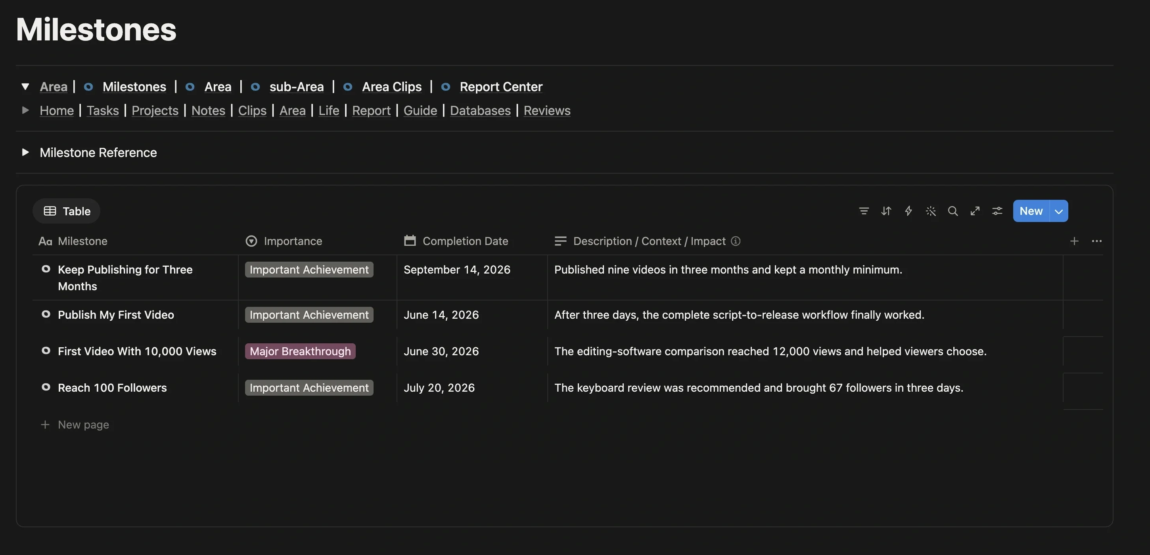1150x555 pixels.
Task: Expand the Home navigation row toggle
Action: pyautogui.click(x=25, y=110)
